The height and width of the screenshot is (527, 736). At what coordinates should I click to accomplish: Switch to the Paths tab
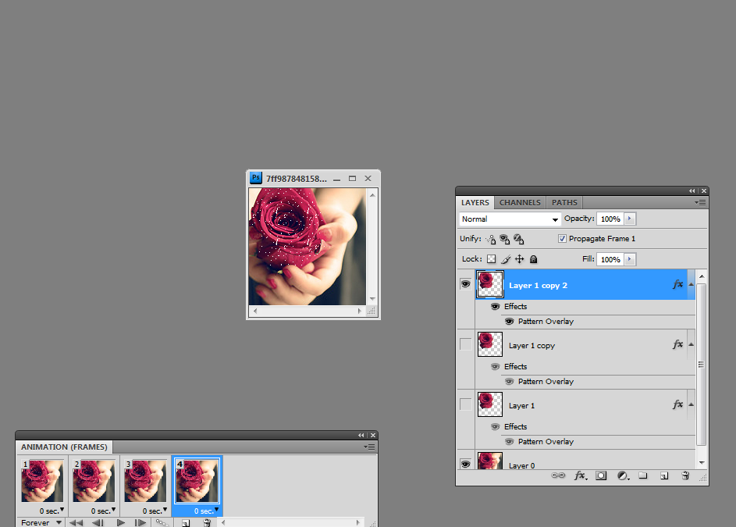(565, 202)
